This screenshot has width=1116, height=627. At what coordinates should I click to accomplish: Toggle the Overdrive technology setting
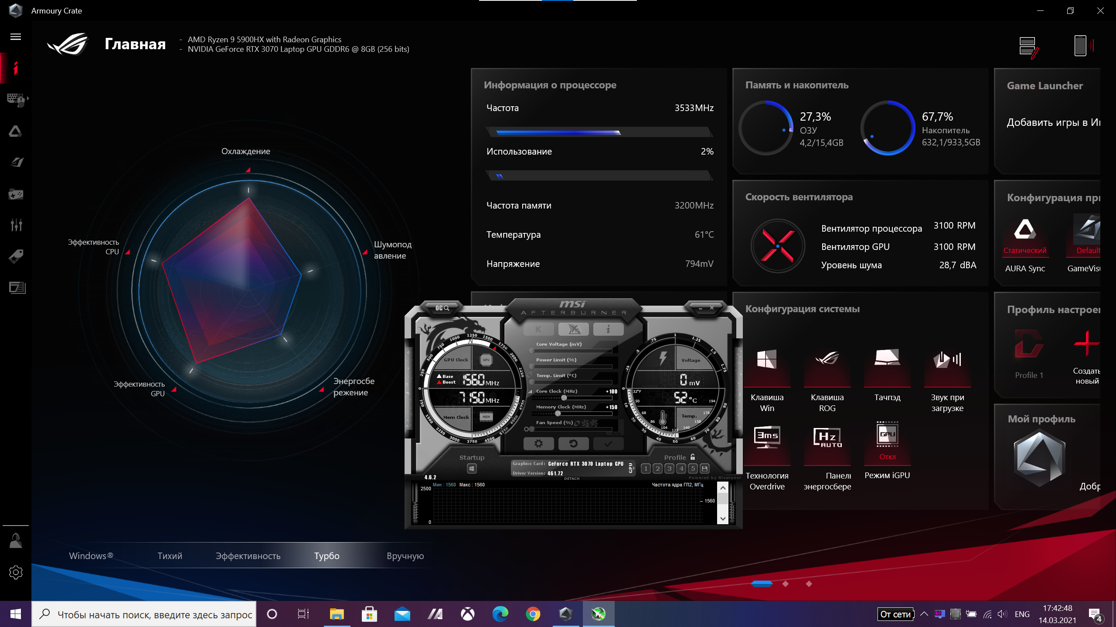coord(767,457)
